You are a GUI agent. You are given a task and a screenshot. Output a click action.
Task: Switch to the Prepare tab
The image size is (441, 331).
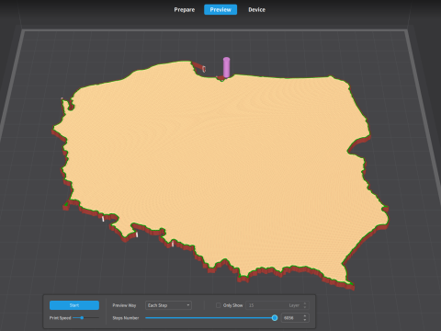pos(185,9)
